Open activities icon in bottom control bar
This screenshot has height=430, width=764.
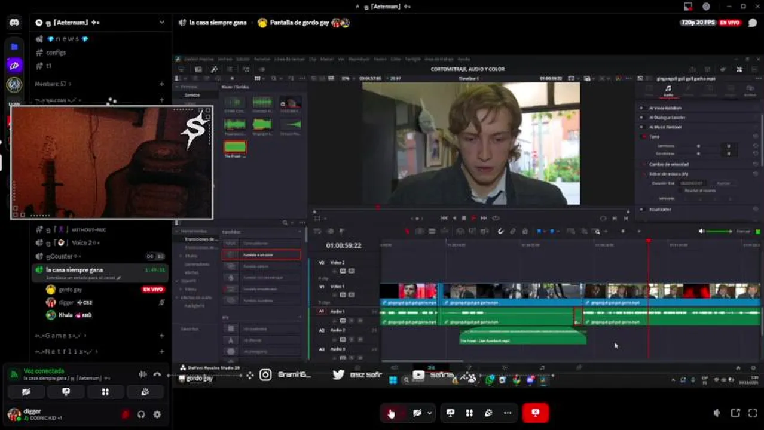click(x=469, y=413)
